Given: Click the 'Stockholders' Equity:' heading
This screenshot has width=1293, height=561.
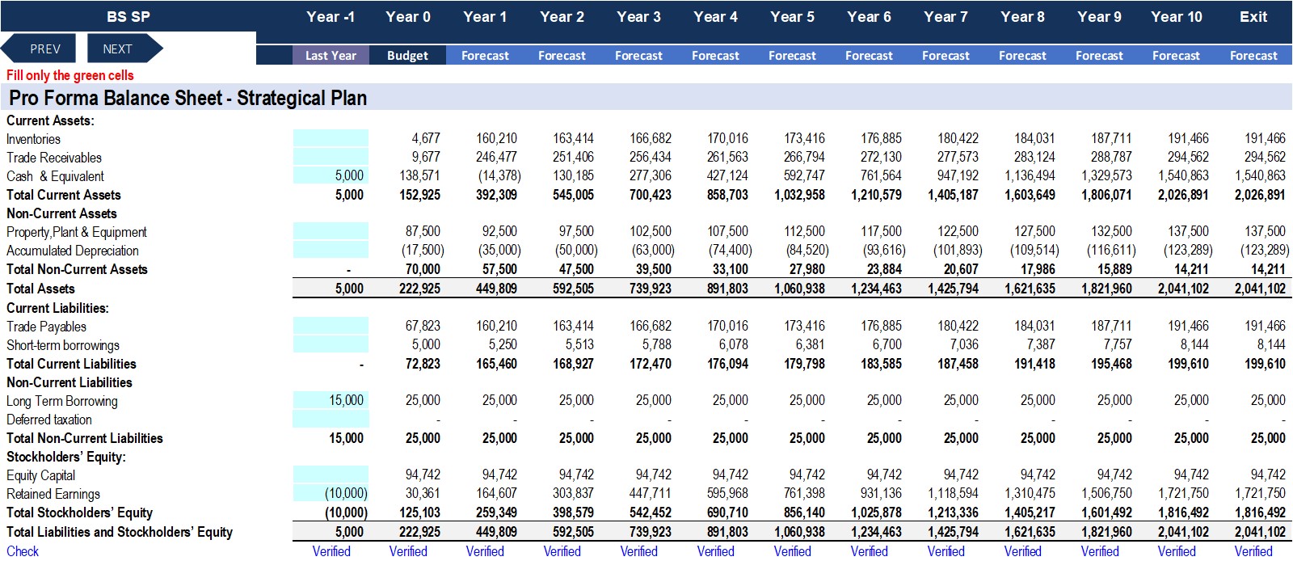Looking at the screenshot, I should 66,457.
